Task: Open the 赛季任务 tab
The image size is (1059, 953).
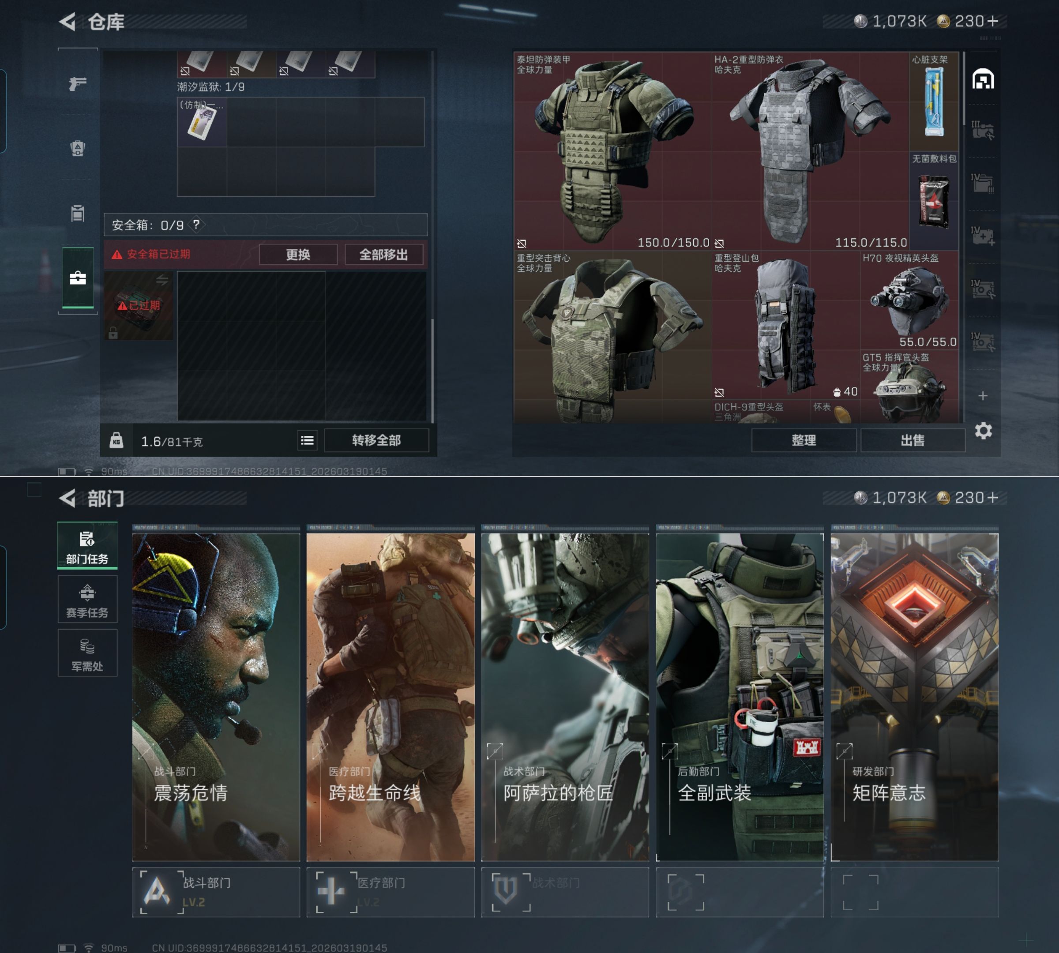Action: tap(87, 600)
